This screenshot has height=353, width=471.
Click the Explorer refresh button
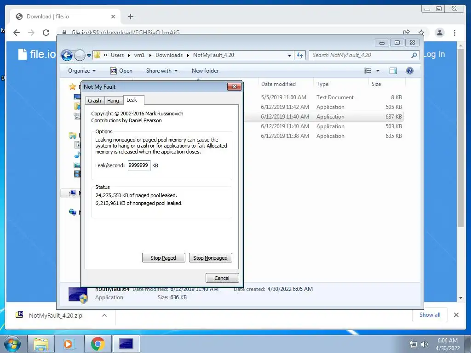300,55
